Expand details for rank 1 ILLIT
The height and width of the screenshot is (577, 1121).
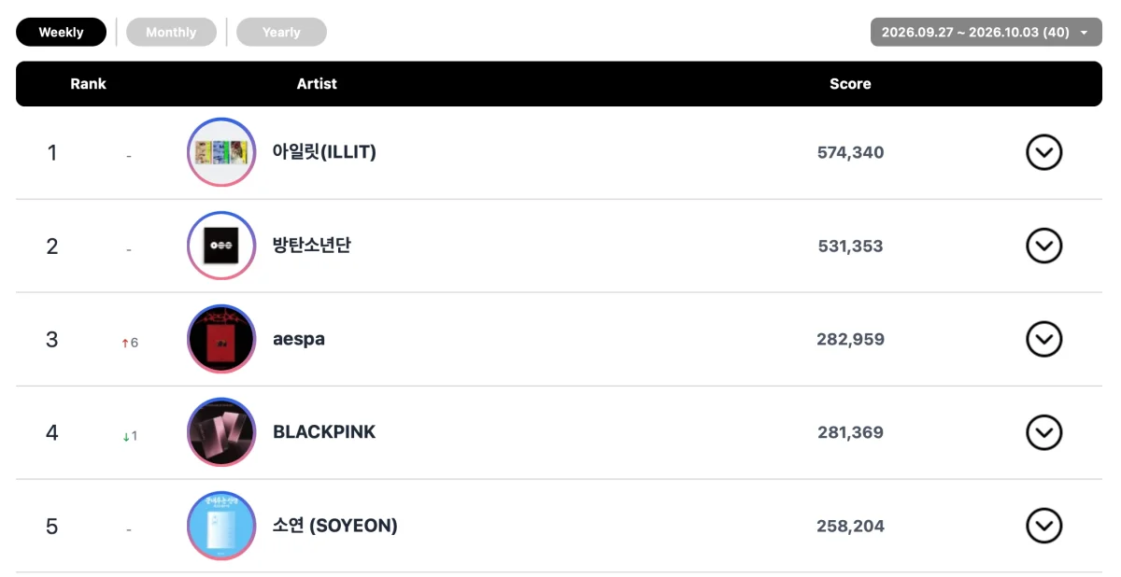coord(1044,152)
